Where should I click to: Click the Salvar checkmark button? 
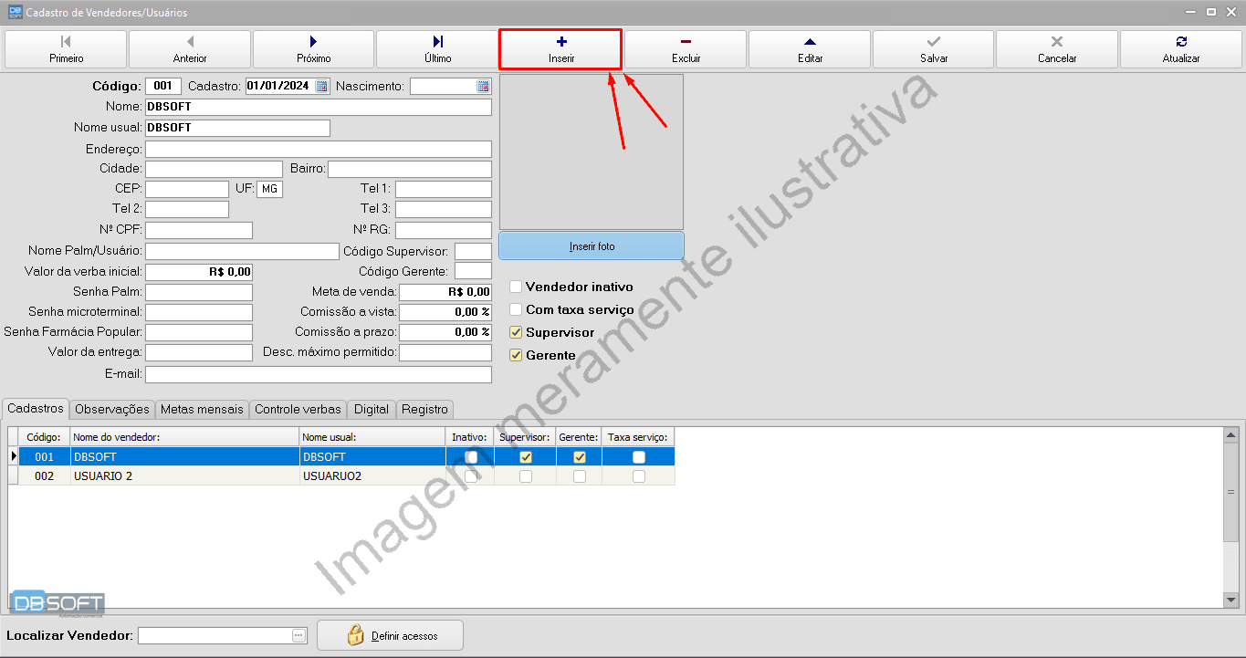tap(933, 49)
